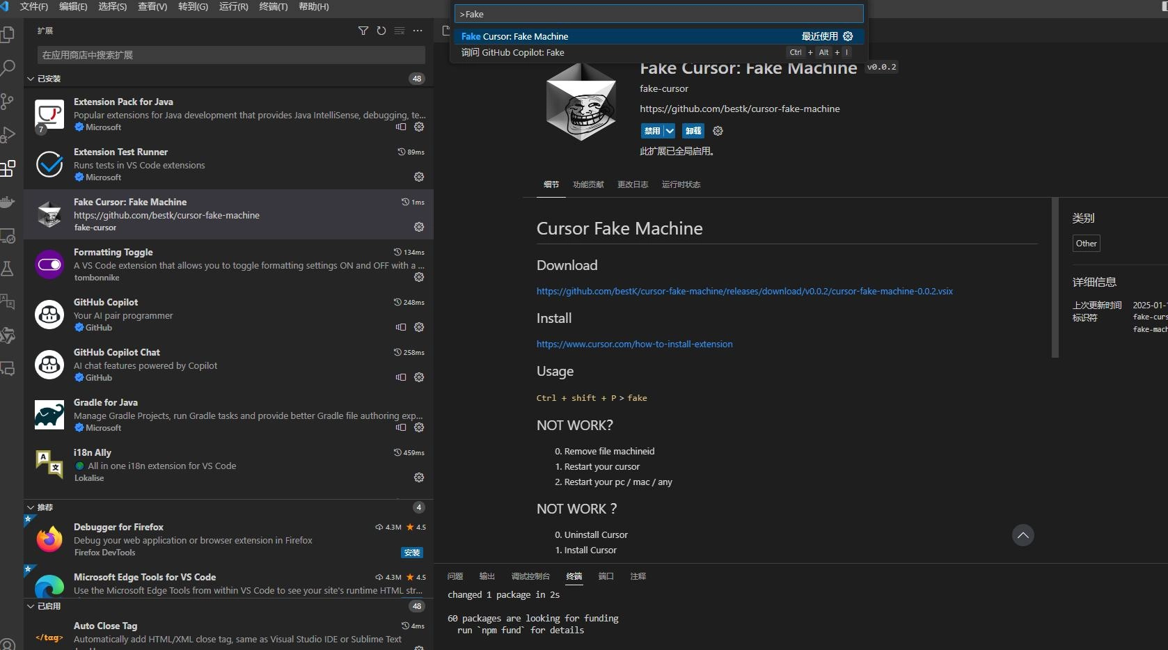Viewport: 1168px width, 650px height.
Task: Open the 运行(R) menu
Action: pyautogui.click(x=233, y=6)
